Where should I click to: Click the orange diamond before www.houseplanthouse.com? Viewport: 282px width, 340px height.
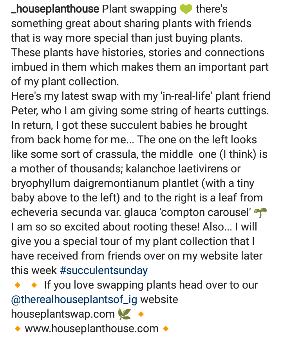point(17,329)
